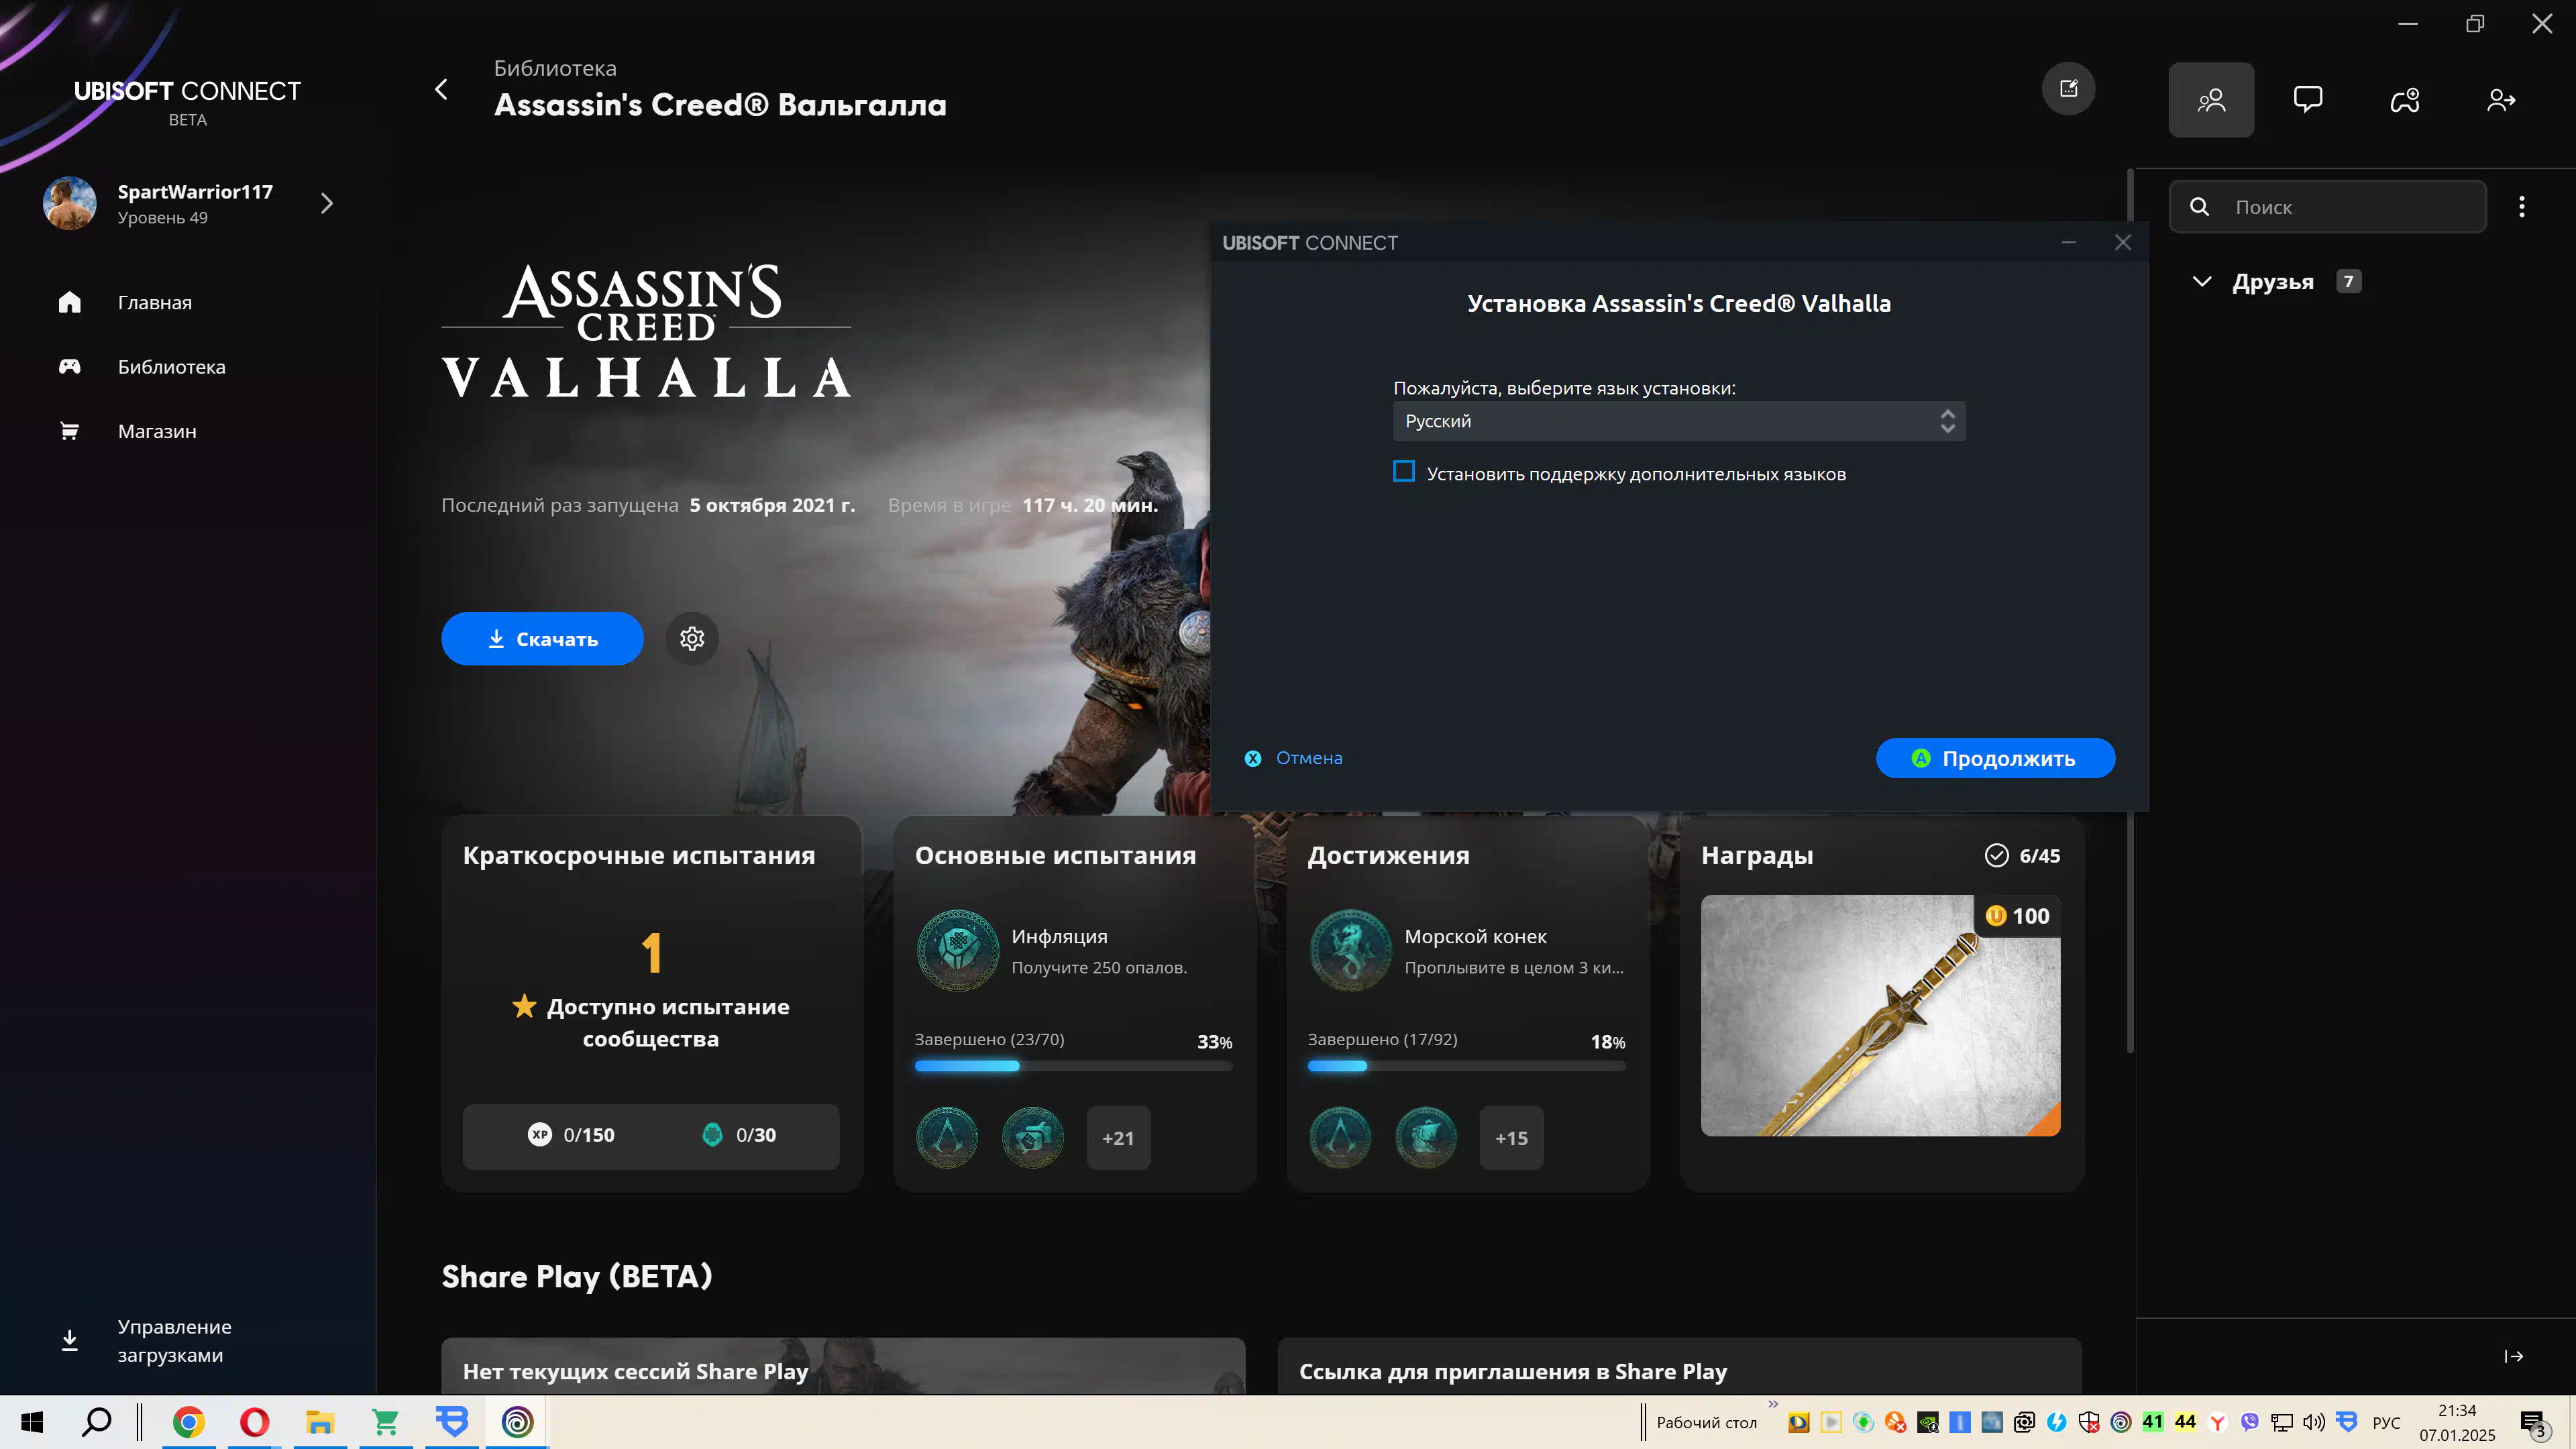Click the Windows Security shield tray icon
The image size is (2576, 1449).
tap(2089, 1422)
